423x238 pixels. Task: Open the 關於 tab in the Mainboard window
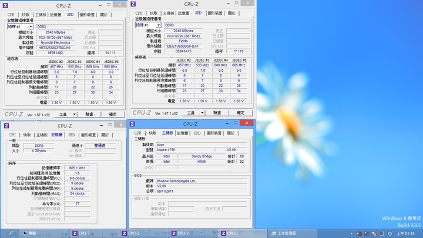(x=231, y=133)
